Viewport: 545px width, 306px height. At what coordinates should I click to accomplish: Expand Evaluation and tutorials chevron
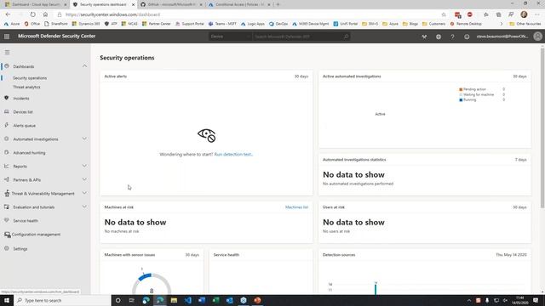pyautogui.click(x=84, y=207)
